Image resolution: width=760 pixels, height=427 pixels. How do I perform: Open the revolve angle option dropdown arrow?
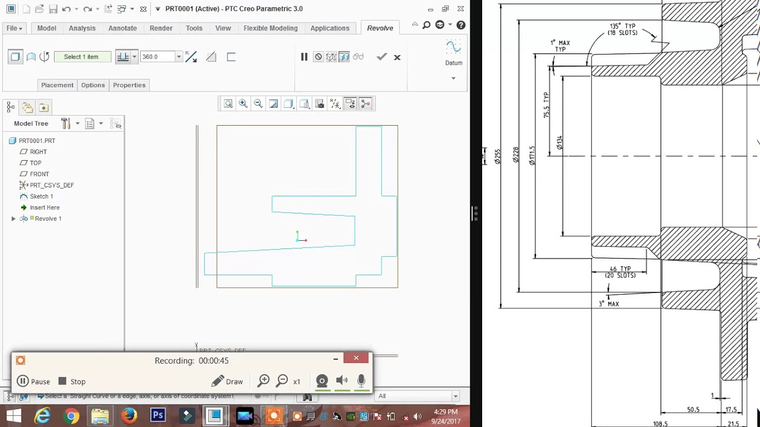point(134,56)
